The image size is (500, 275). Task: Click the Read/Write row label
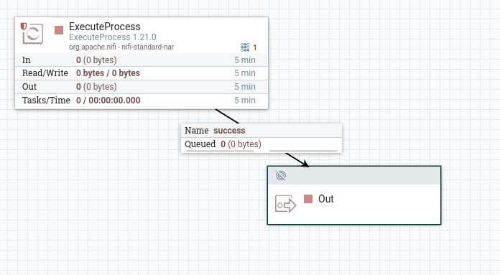45,73
